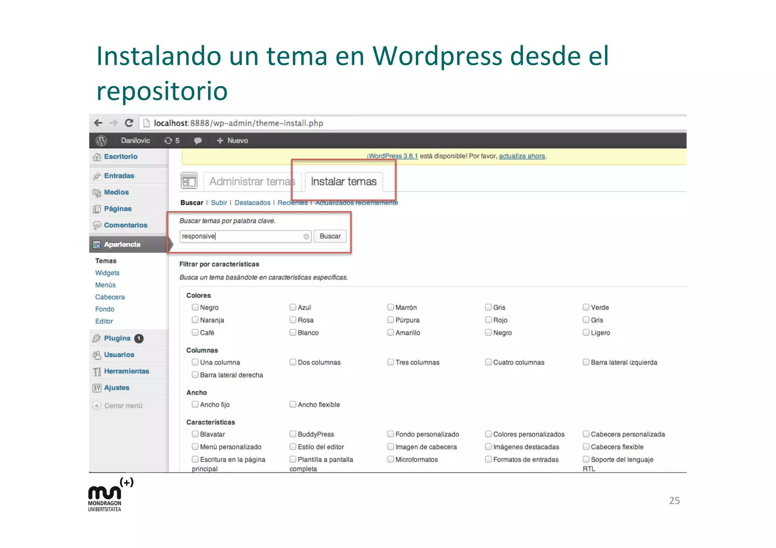Open the Menús submenu item
The width and height of the screenshot is (776, 548).
105,285
